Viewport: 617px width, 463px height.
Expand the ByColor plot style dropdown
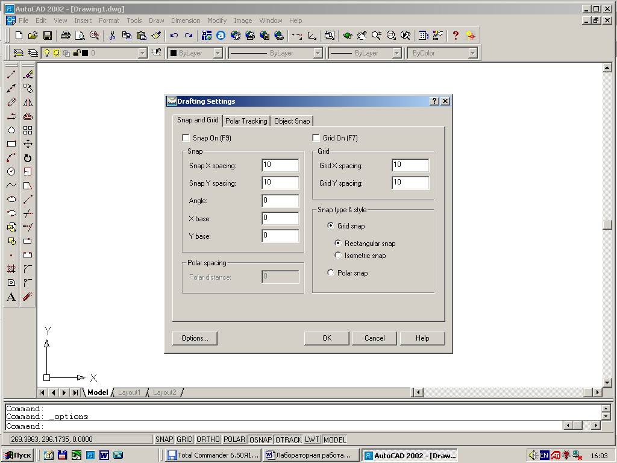click(472, 53)
